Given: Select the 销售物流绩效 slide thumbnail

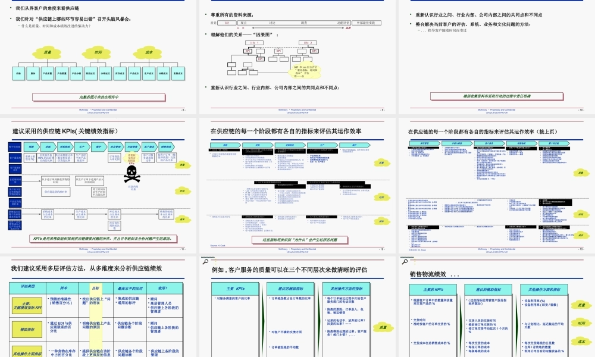Looking at the screenshot, I should 497,307.
